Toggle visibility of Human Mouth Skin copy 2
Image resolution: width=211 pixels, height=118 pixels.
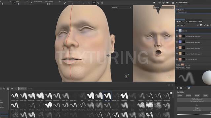[x=177, y=53]
